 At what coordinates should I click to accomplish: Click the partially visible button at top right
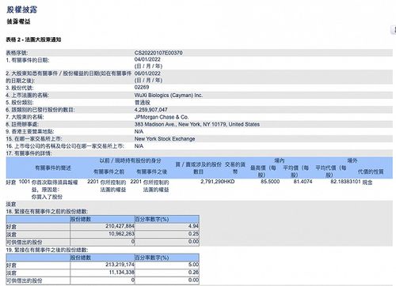394,29
